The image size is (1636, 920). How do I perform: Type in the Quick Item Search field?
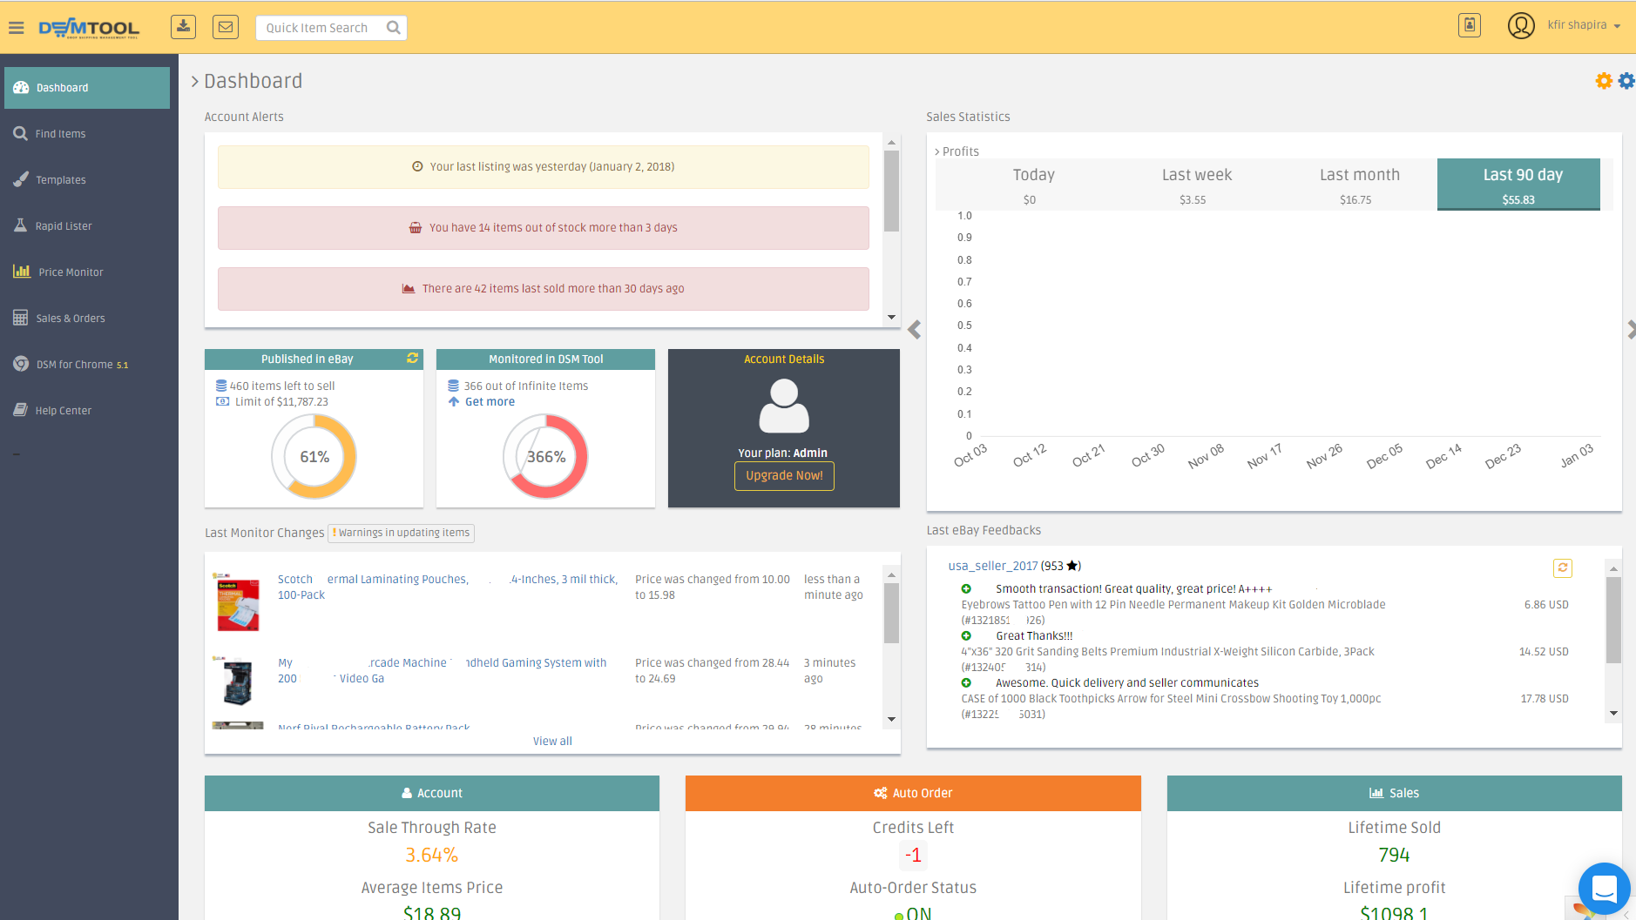click(322, 27)
